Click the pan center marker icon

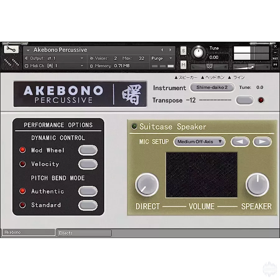(x=209, y=67)
